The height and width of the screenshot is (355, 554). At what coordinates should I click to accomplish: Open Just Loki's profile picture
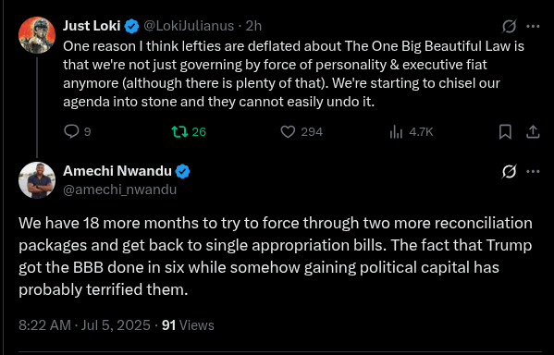[x=37, y=35]
